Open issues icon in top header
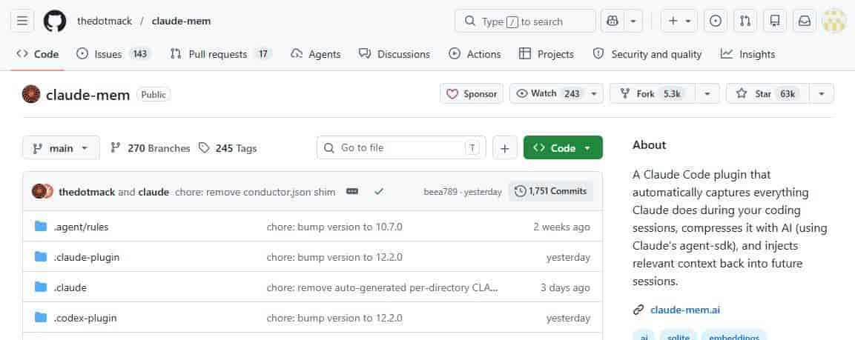 [715, 21]
